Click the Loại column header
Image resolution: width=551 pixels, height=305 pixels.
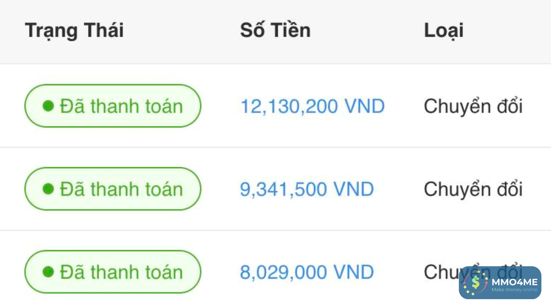pyautogui.click(x=443, y=30)
